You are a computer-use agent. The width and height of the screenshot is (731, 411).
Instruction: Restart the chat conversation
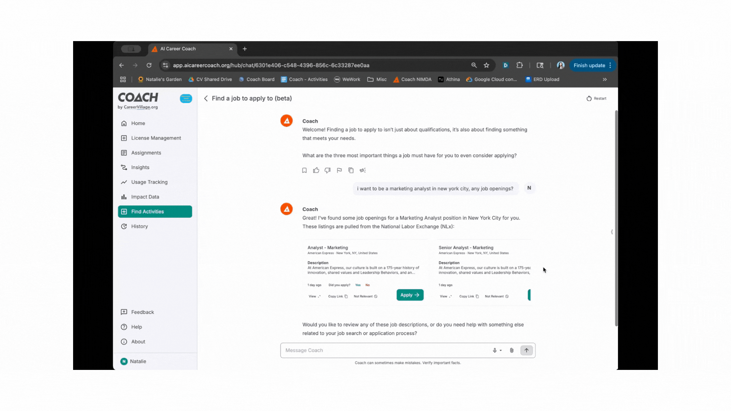point(597,99)
